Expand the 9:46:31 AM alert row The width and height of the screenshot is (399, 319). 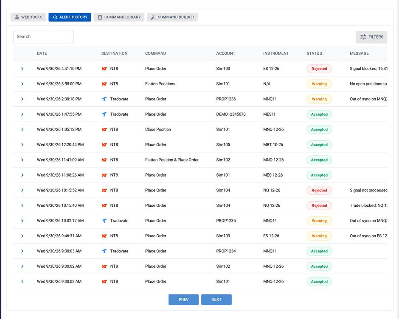(22, 236)
